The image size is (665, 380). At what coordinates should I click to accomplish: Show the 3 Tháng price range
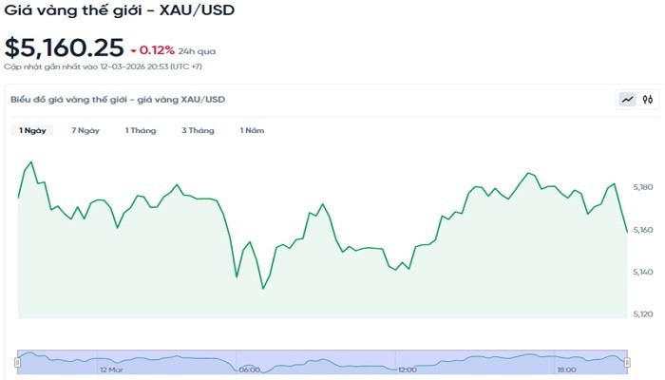pyautogui.click(x=198, y=130)
